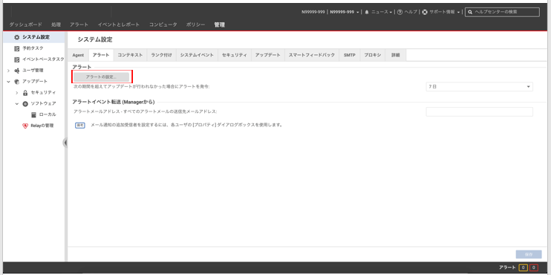Collapse the sidebar with the arrow handle
Screen dimensions: 551x275
[x=65, y=143]
